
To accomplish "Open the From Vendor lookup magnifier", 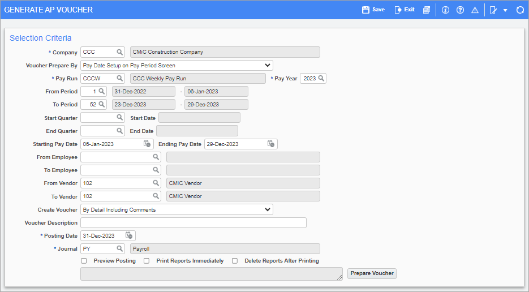I will [156, 183].
